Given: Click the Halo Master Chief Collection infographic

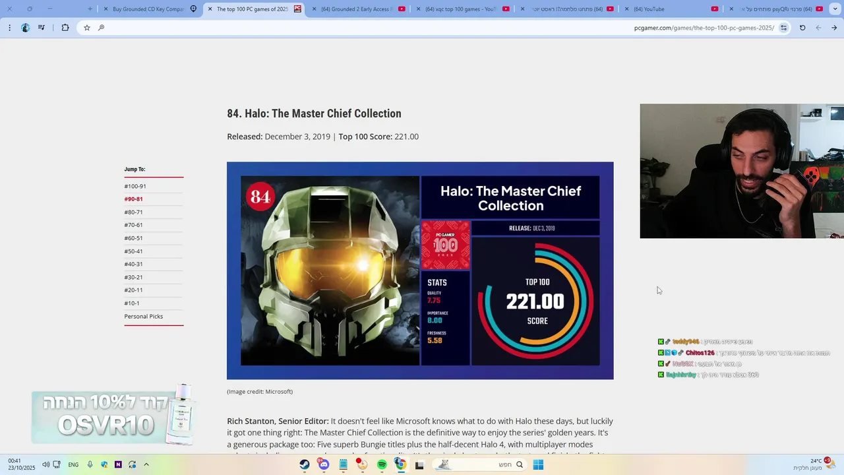Looking at the screenshot, I should (x=420, y=270).
